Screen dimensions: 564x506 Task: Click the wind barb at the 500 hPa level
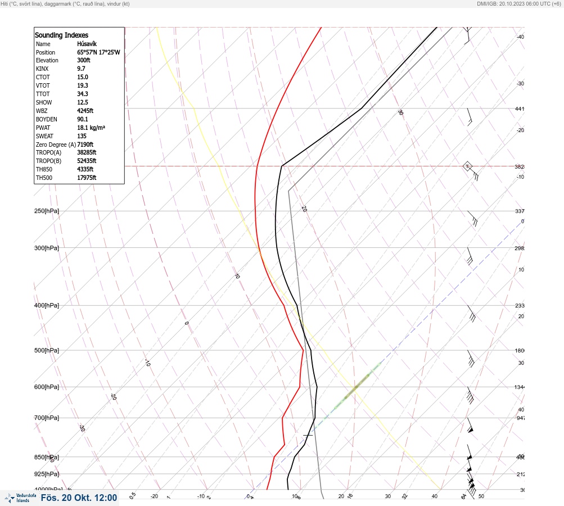tap(471, 359)
